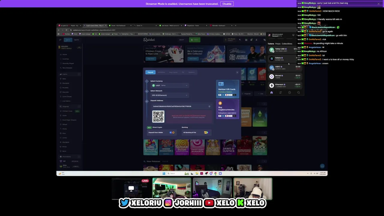This screenshot has height=216, width=384.
Task: Copy the deposit address
Action: 209,106
